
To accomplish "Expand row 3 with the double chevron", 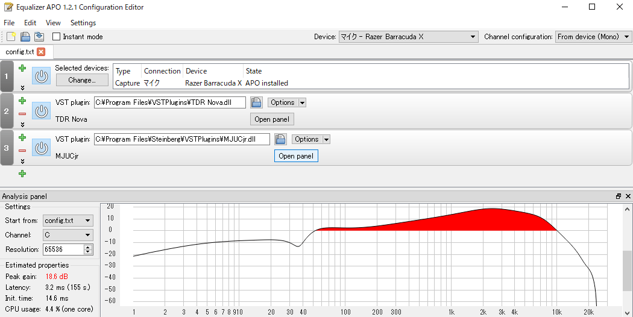I will [x=23, y=161].
